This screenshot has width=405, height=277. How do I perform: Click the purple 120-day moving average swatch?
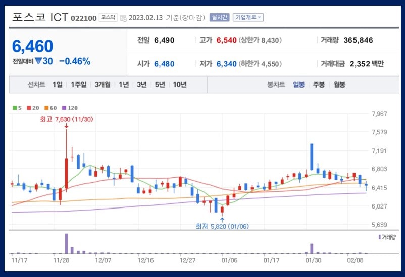pos(64,108)
